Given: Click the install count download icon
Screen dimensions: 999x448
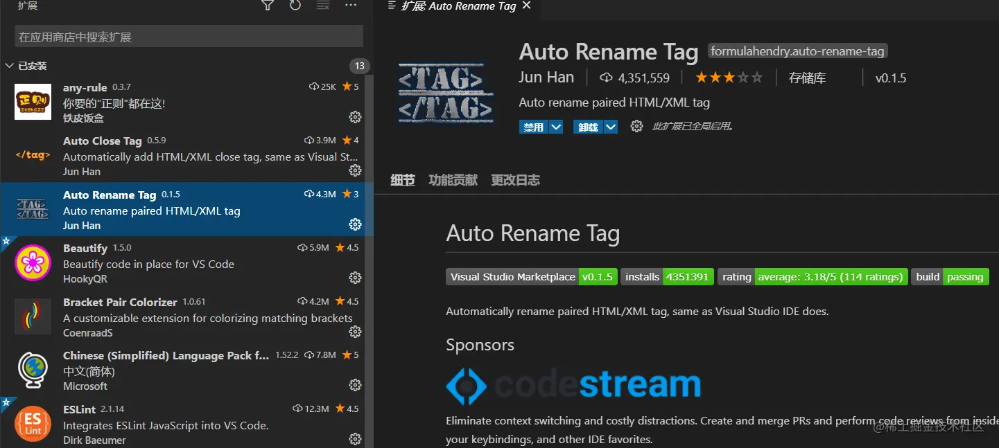Looking at the screenshot, I should pyautogui.click(x=607, y=78).
